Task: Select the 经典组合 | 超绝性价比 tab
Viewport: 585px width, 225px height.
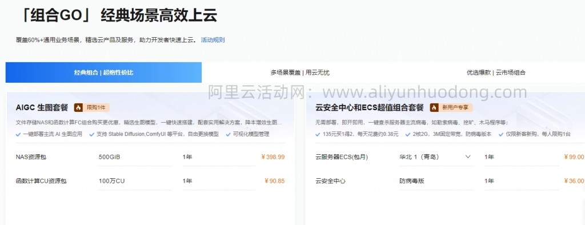Action: [104, 73]
